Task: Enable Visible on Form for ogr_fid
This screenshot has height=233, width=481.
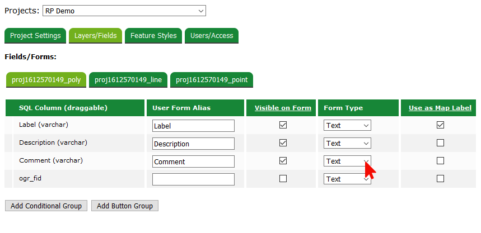Action: click(x=283, y=179)
